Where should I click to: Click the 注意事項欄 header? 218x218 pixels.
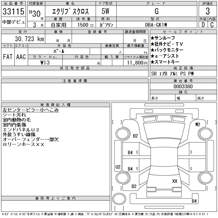pyautogui.click(x=75, y=81)
